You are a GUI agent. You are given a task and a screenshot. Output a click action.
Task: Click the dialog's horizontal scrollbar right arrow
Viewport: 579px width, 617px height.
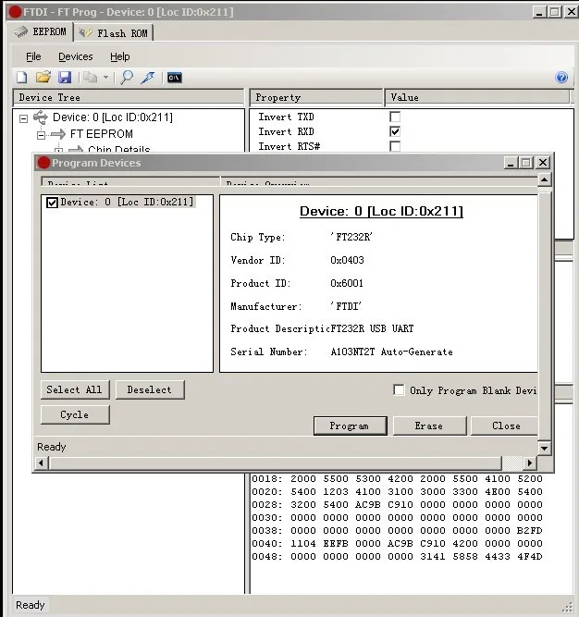pyautogui.click(x=530, y=463)
